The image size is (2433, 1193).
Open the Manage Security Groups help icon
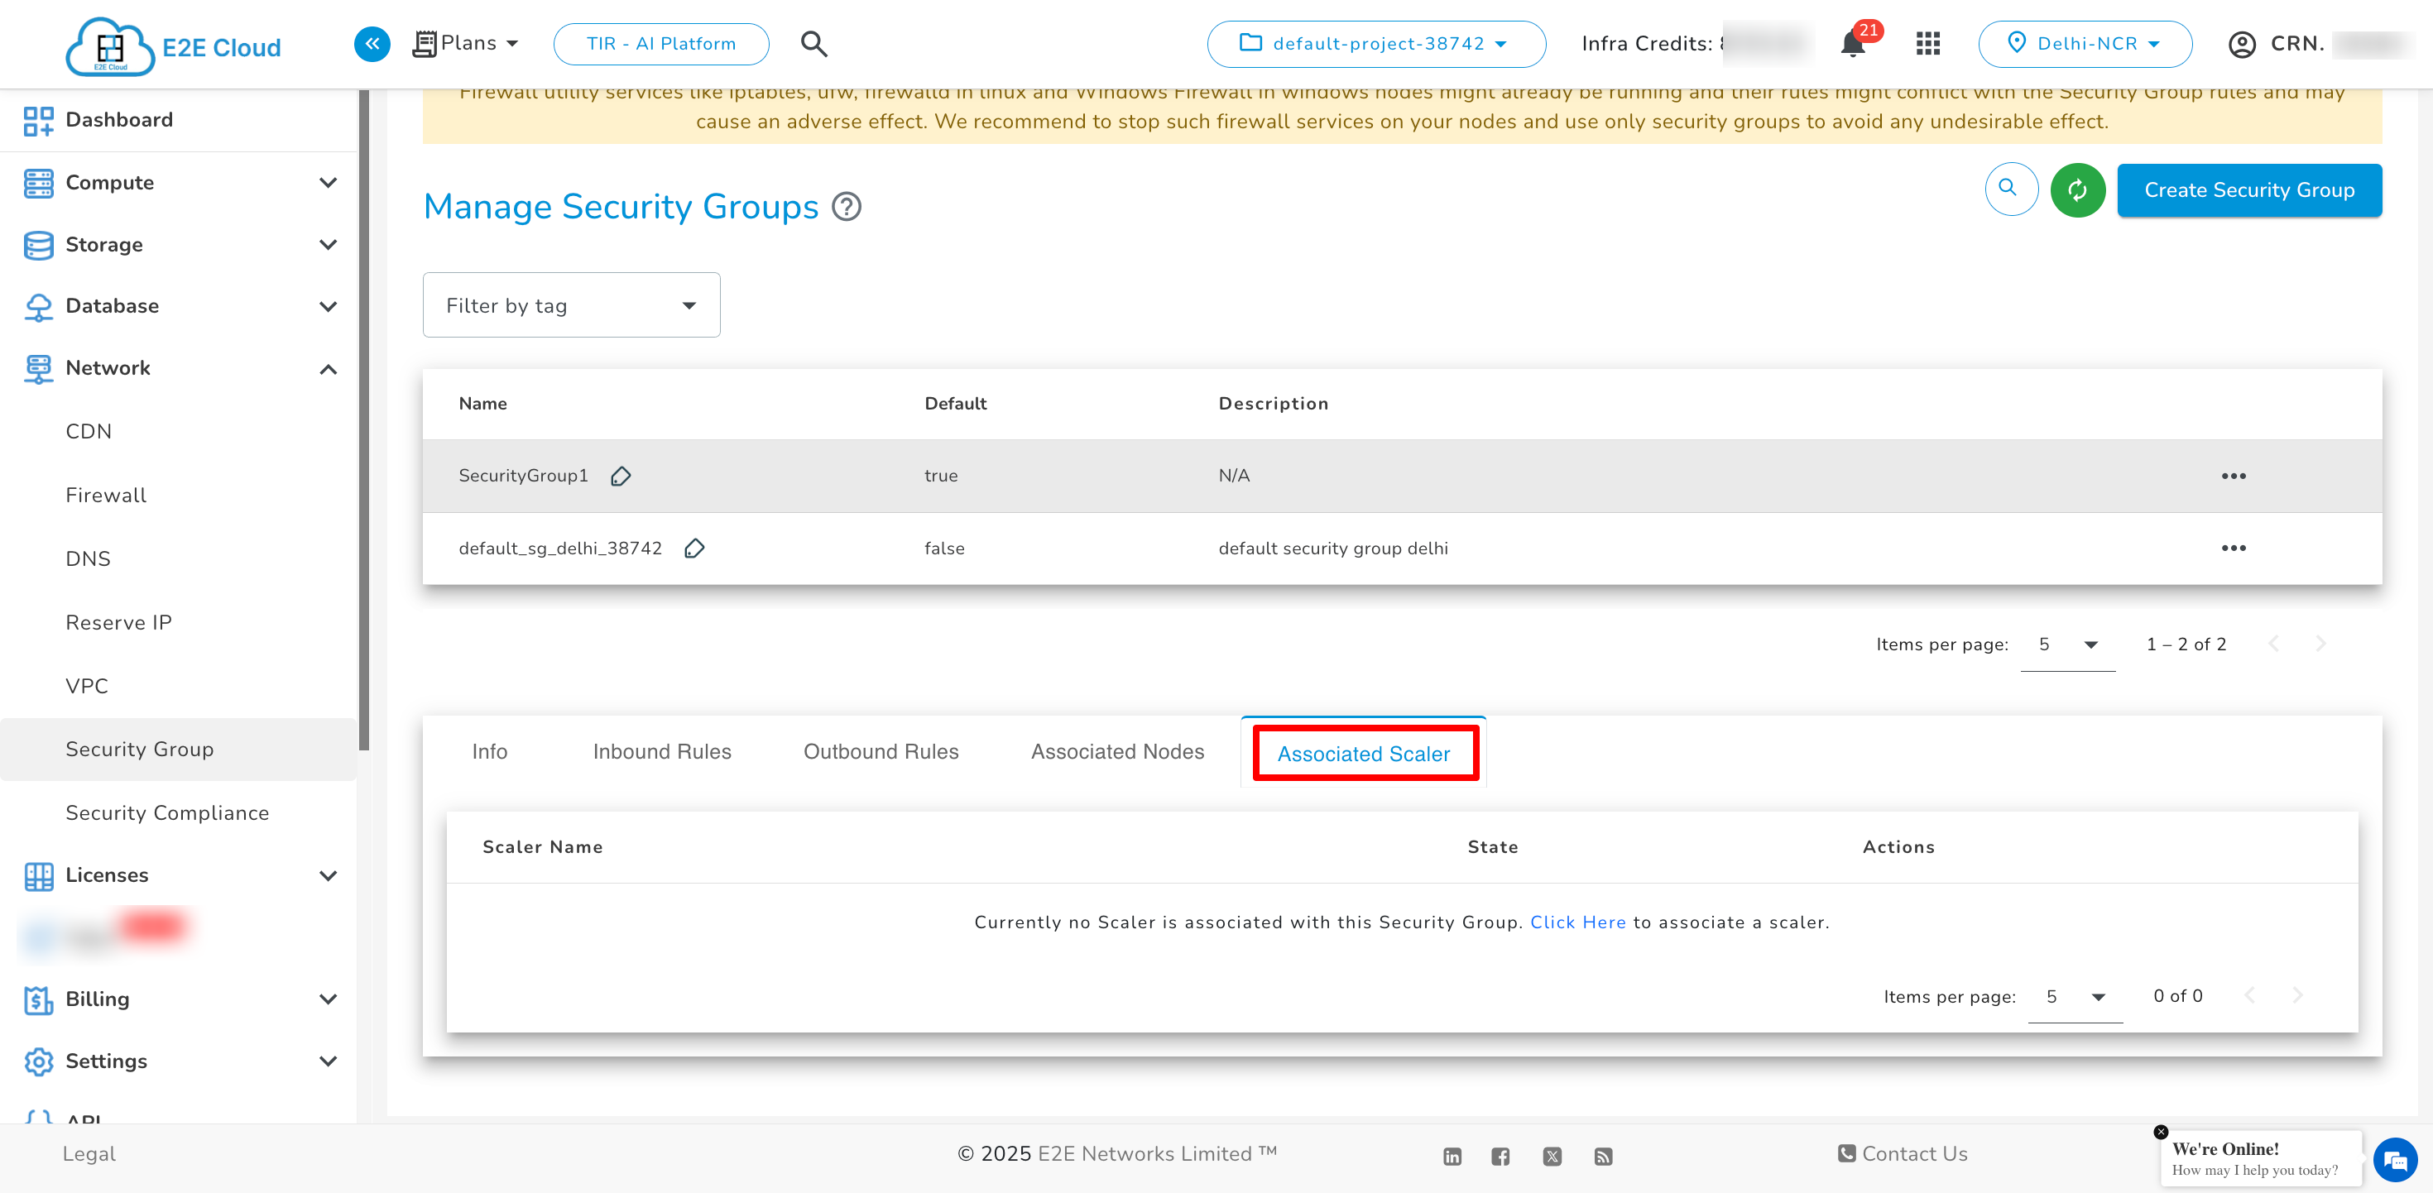pos(845,207)
